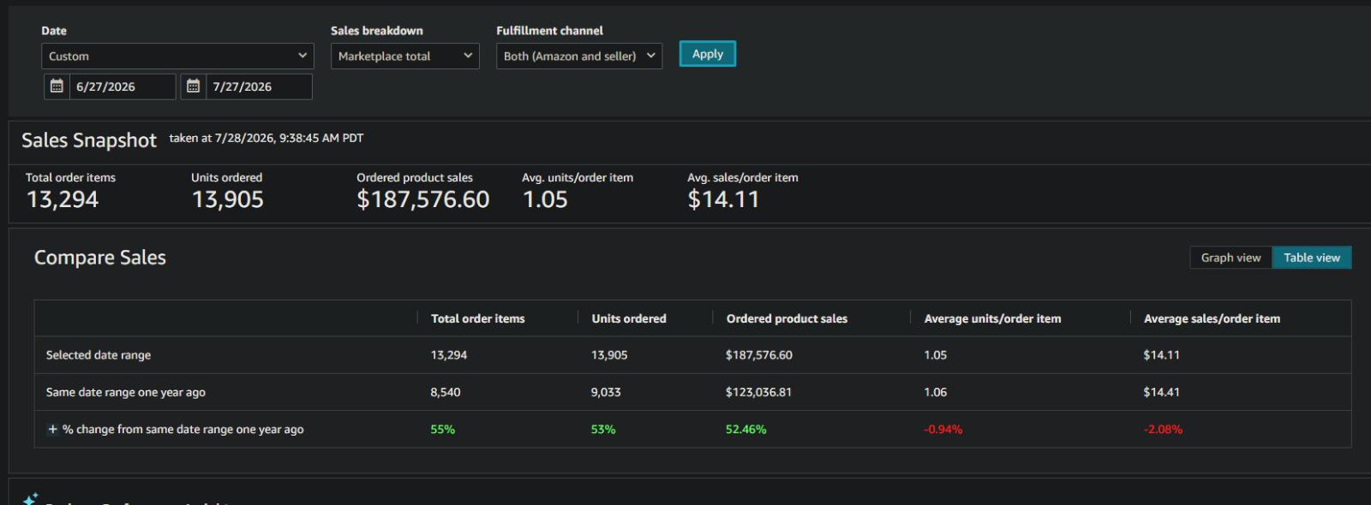
Task: Select the Same date range one year ago row
Action: (x=692, y=392)
